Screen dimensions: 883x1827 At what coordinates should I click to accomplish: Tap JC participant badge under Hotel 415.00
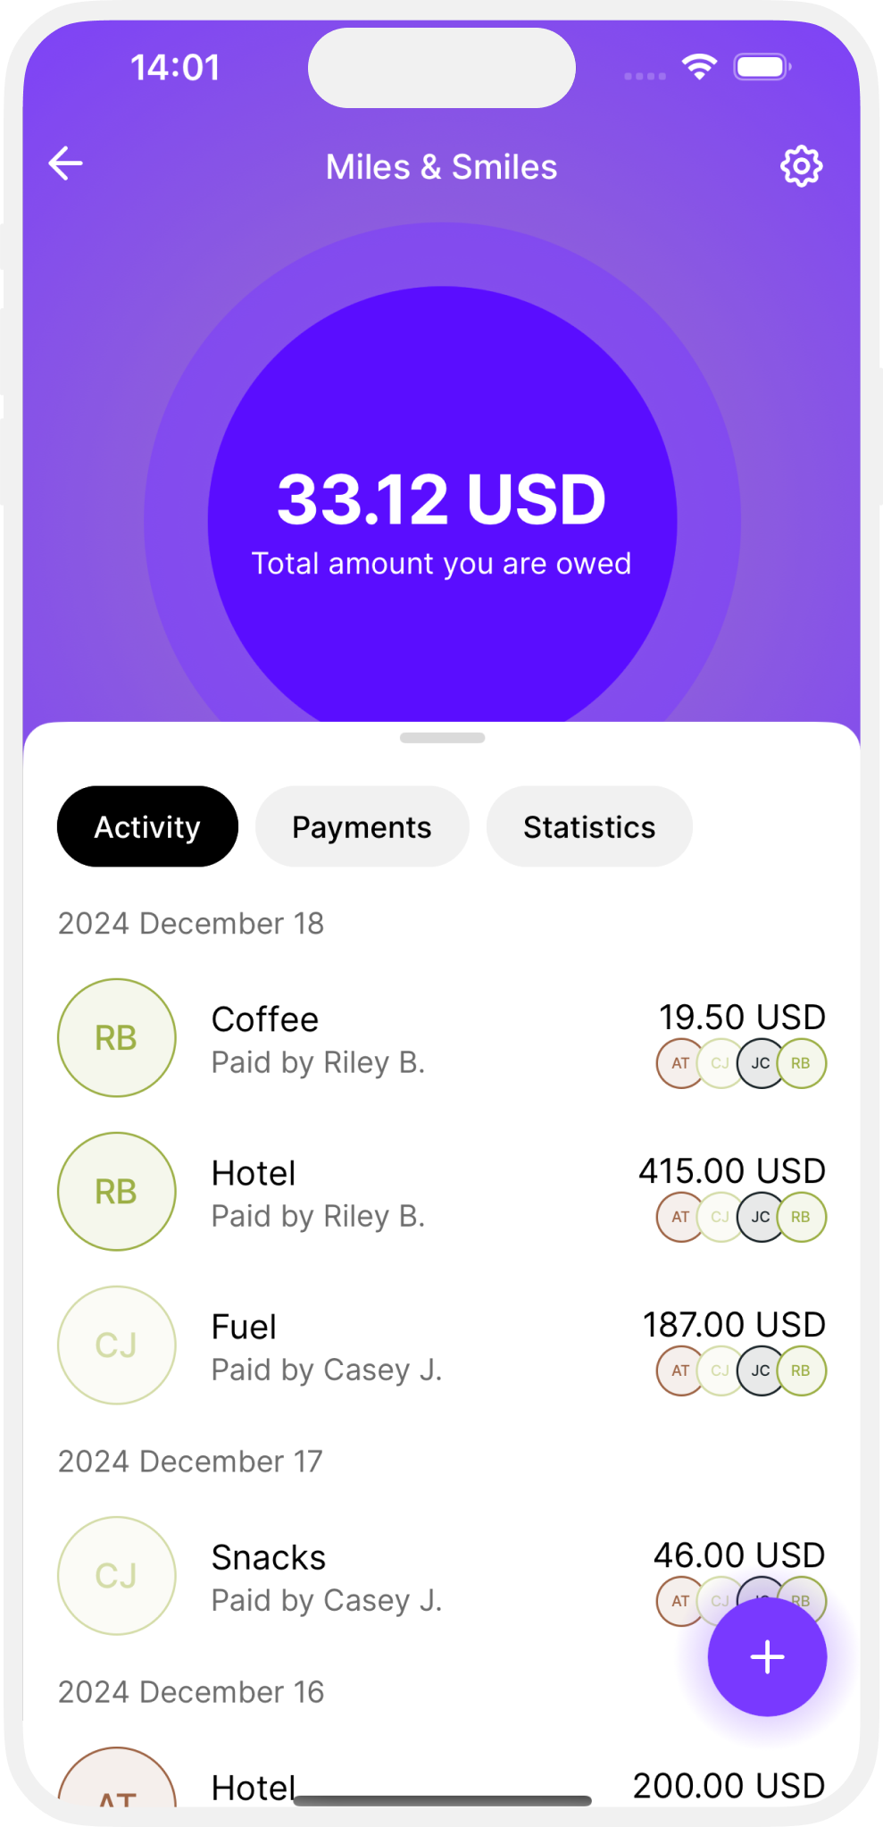click(x=761, y=1217)
